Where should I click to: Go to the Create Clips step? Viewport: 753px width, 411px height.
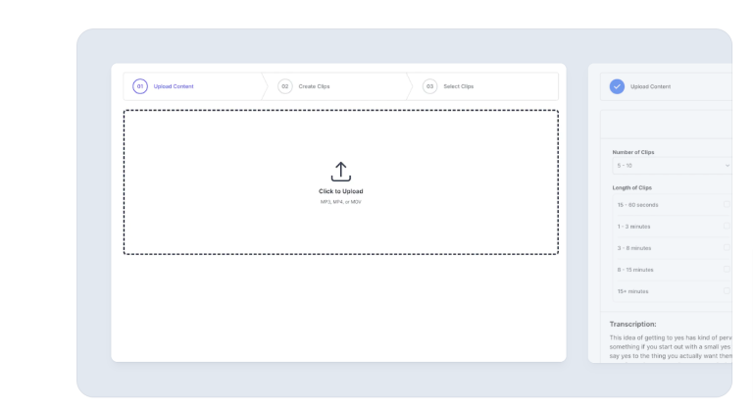coord(314,86)
